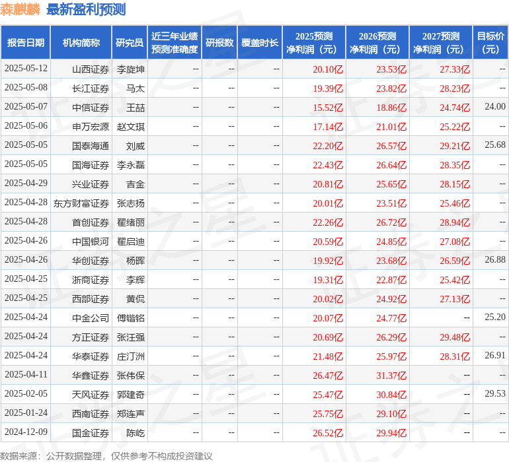Viewport: 509px width, 462px height.
Task: Select the 机构简称 column header
Action: (81, 42)
